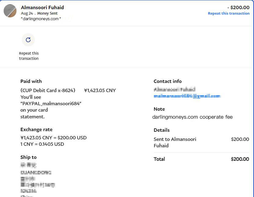Click the circular repeat transaction icon

click(x=28, y=40)
